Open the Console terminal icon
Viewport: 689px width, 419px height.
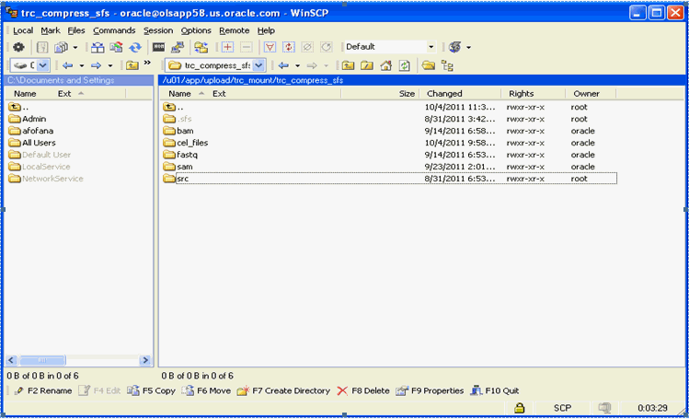158,47
